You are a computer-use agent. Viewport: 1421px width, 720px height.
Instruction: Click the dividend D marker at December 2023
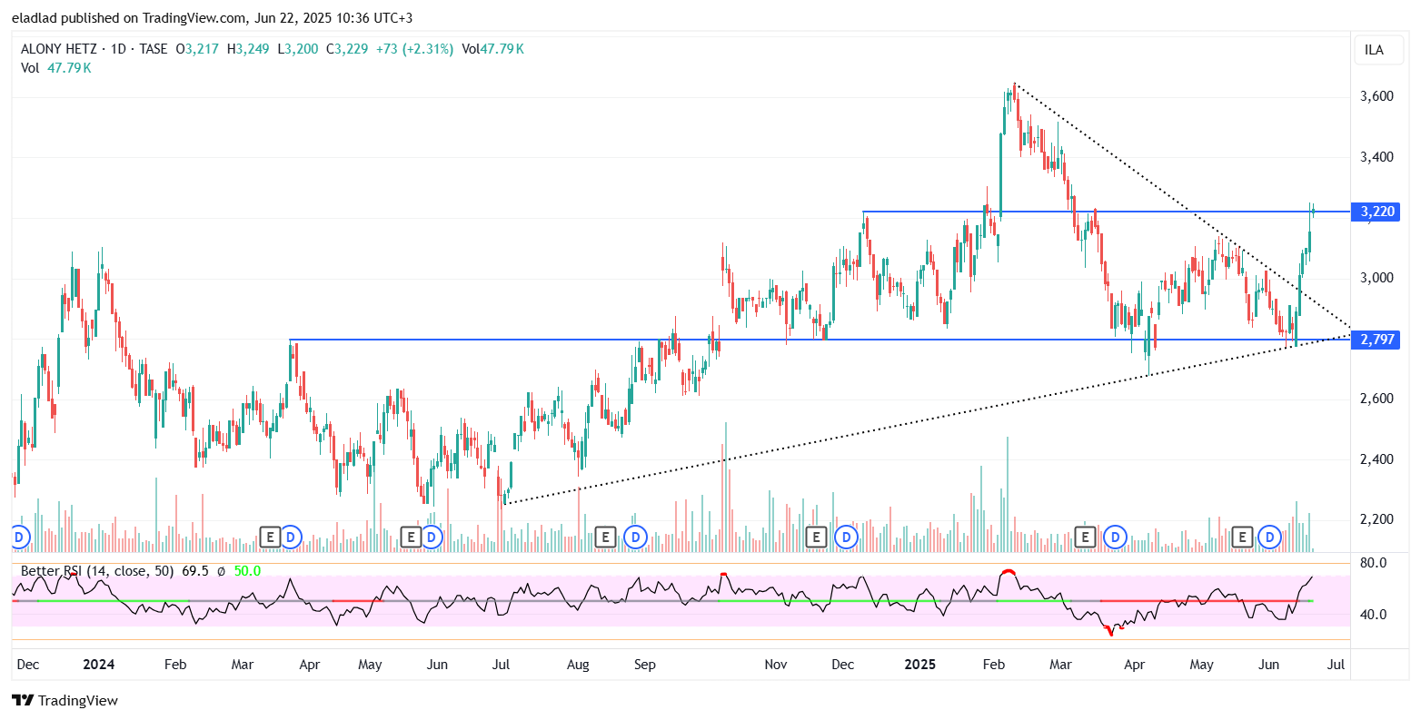pyautogui.click(x=20, y=538)
